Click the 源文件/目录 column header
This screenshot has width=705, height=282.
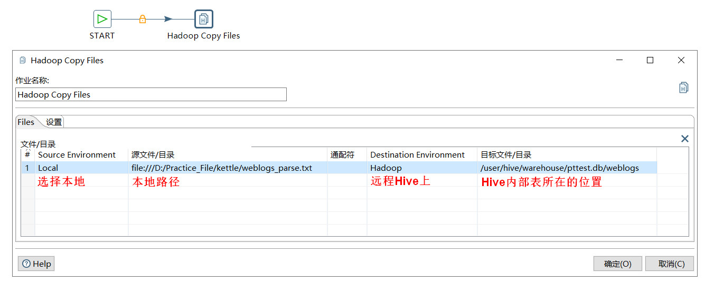(x=228, y=155)
